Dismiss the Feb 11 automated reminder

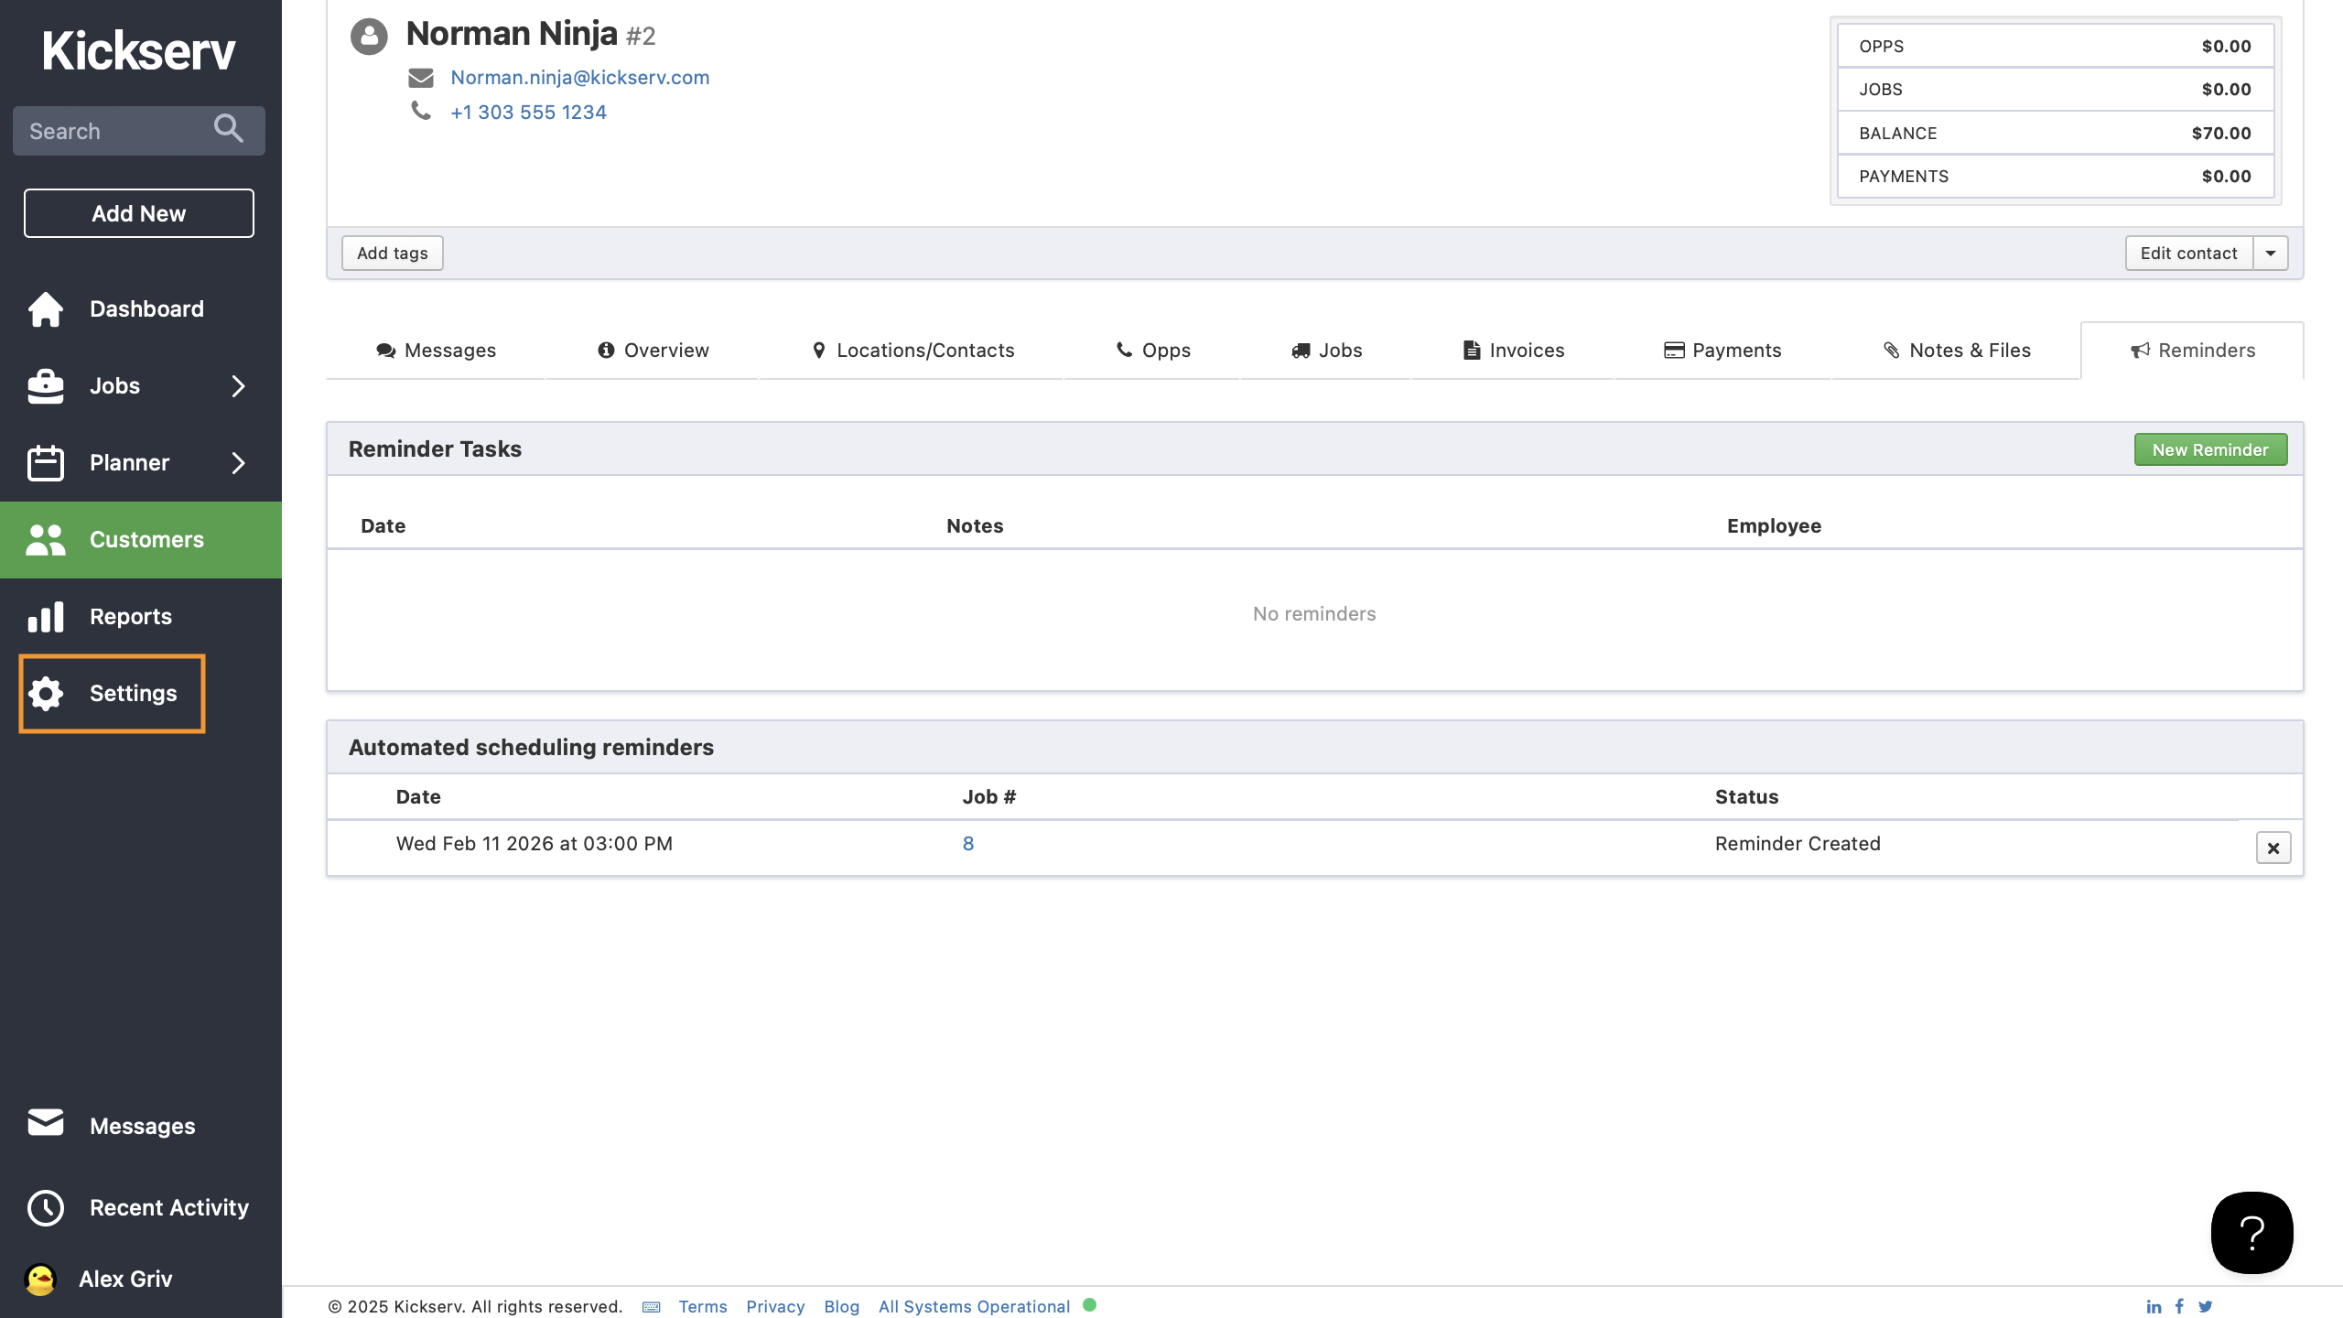(x=2273, y=847)
